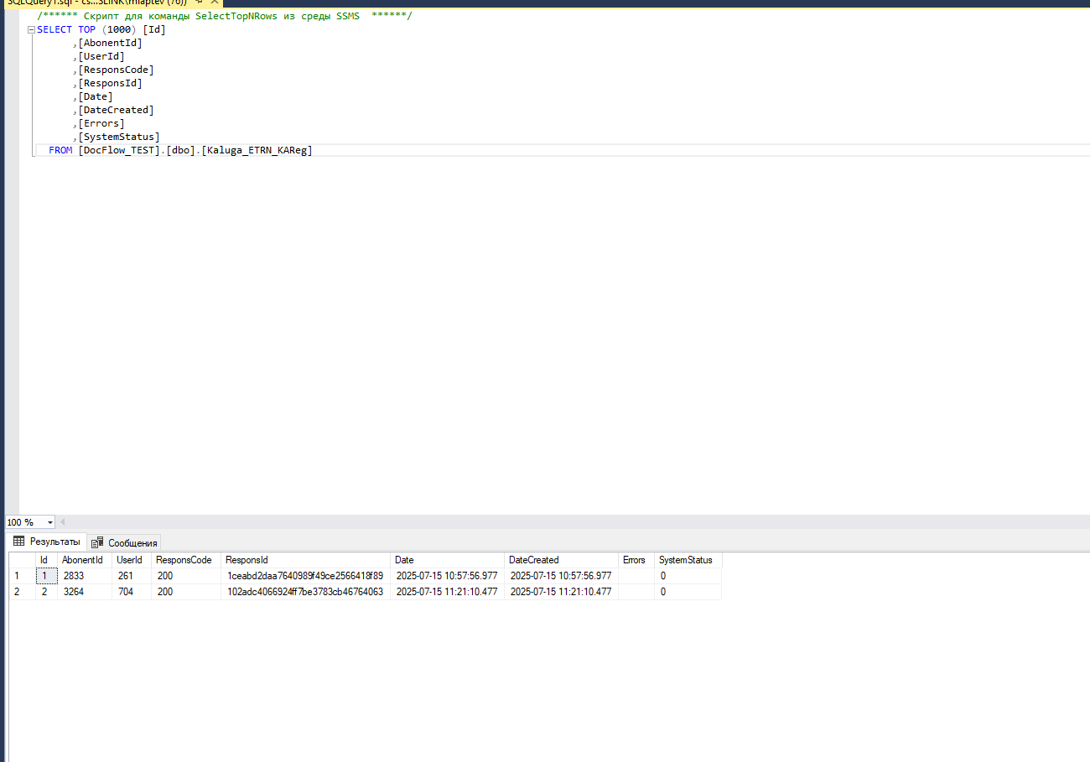Click the UserId cell 261
Image resolution: width=1090 pixels, height=762 pixels.
[x=132, y=576]
